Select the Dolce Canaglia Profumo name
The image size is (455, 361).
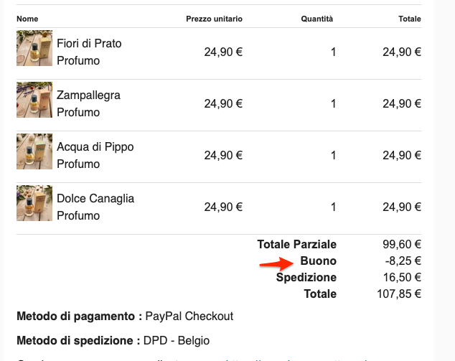(x=95, y=207)
